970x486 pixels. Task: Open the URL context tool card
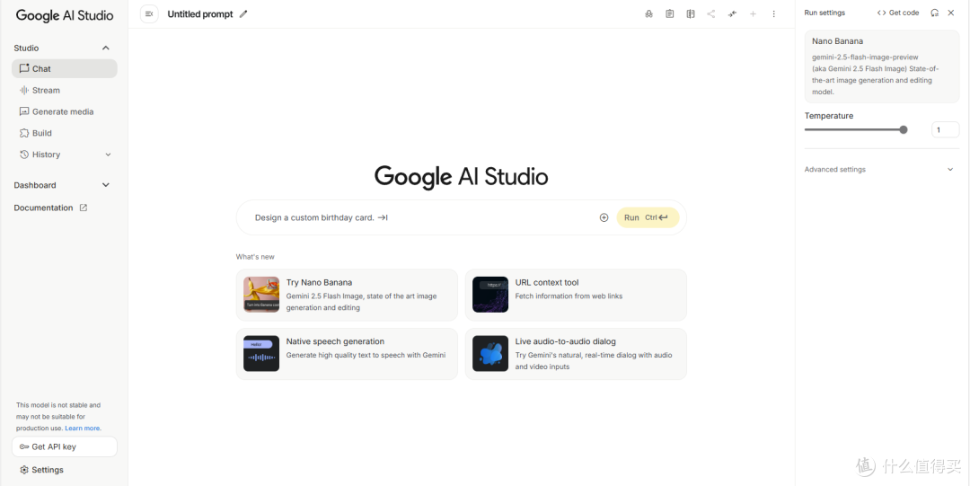[576, 295]
